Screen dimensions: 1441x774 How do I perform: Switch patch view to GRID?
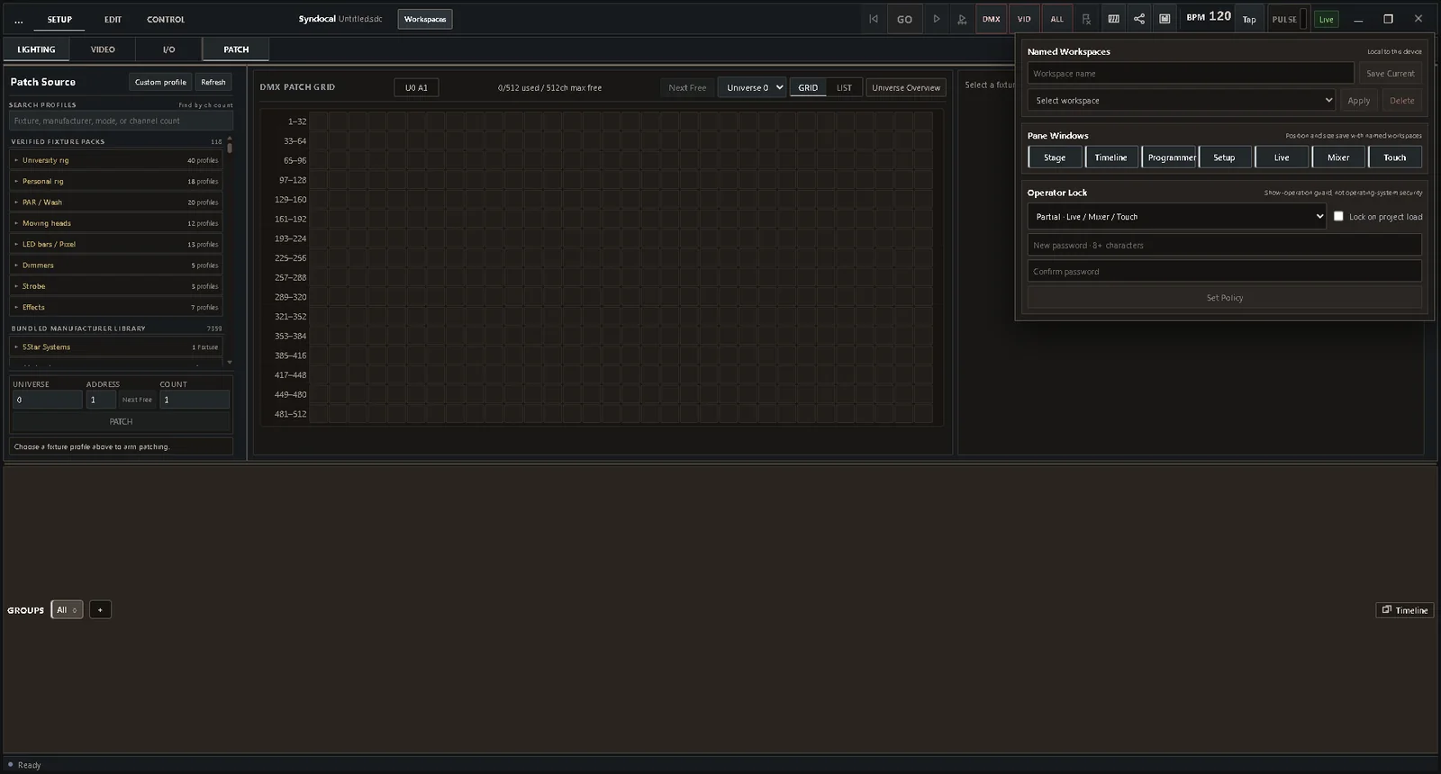808,87
